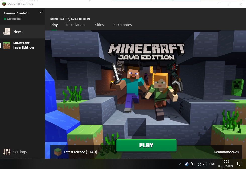The width and height of the screenshot is (246, 169).
Task: Switch to the Skins tab
Action: click(100, 25)
